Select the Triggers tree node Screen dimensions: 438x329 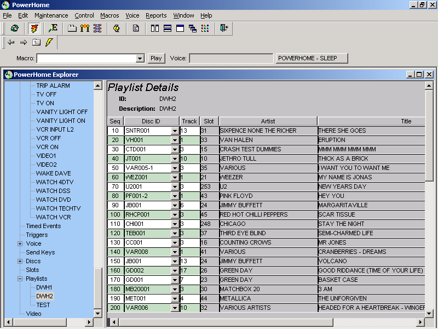(37, 235)
